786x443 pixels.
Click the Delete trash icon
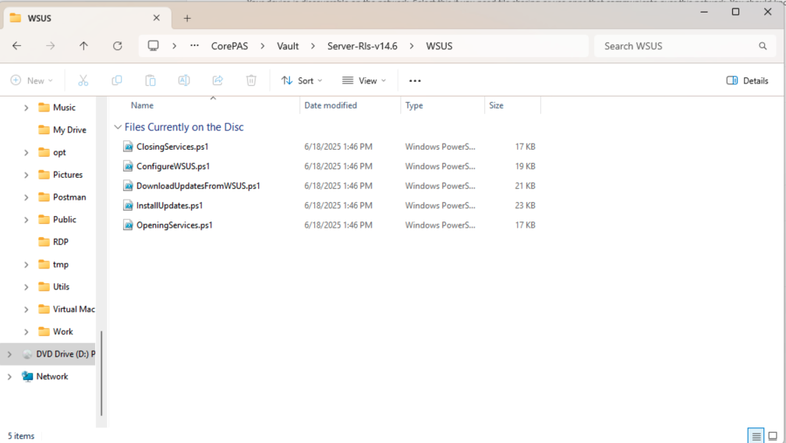pos(251,80)
